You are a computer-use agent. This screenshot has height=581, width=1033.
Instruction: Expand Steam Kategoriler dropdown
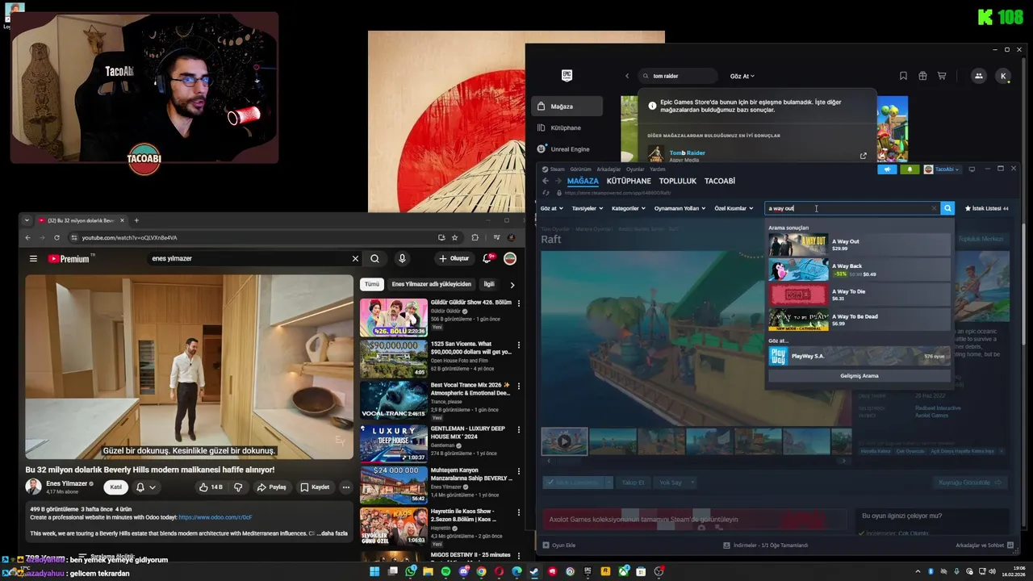[x=629, y=208]
